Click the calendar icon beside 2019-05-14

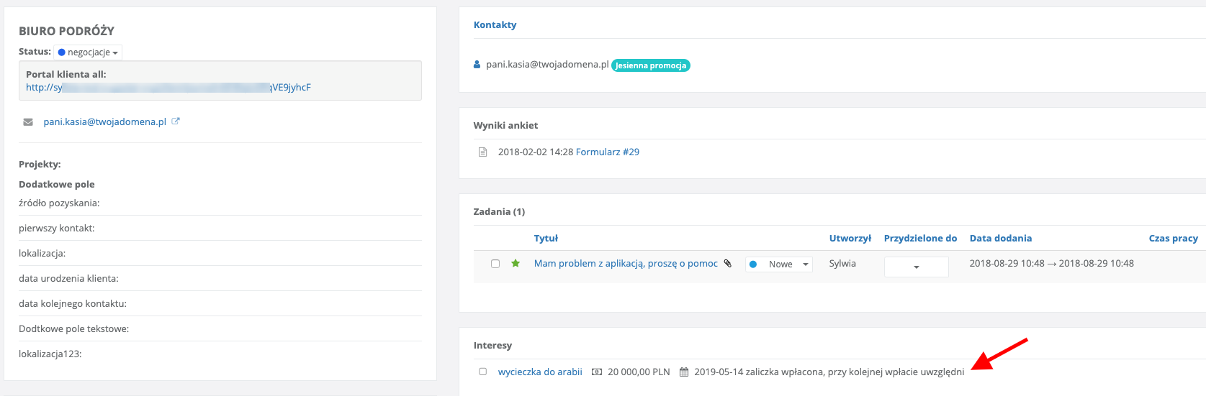point(684,372)
